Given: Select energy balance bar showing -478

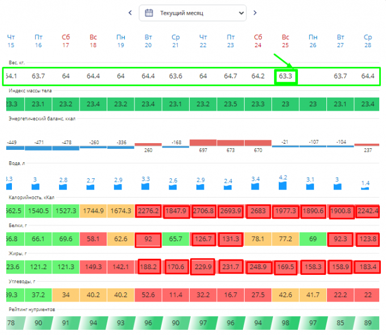Looking at the screenshot, I should click(66, 148).
